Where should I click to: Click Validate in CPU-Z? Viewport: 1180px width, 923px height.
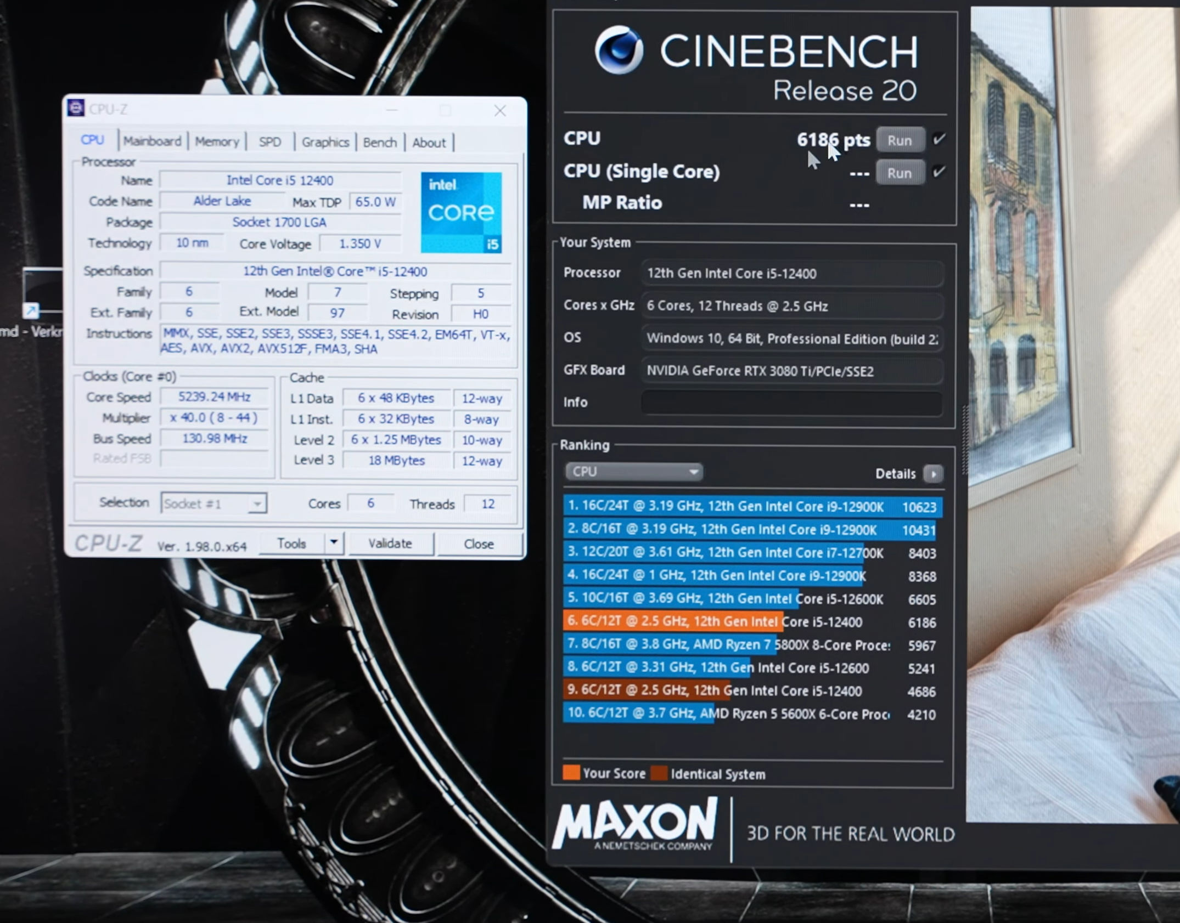tap(391, 543)
